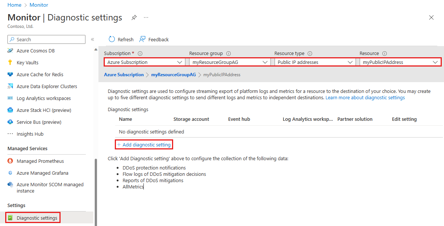Select Azure Managed Grafana
Viewport: 444px width, 226px height.
[x=41, y=173]
